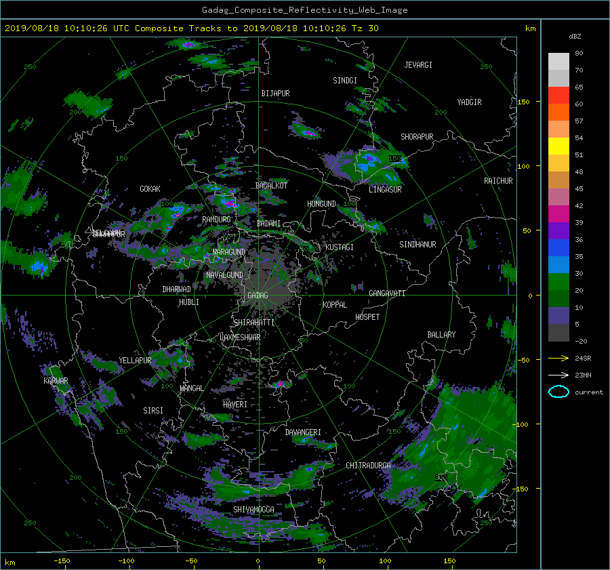Click the HUBLI city label
Viewport: 610px width, 570px height.
188,302
